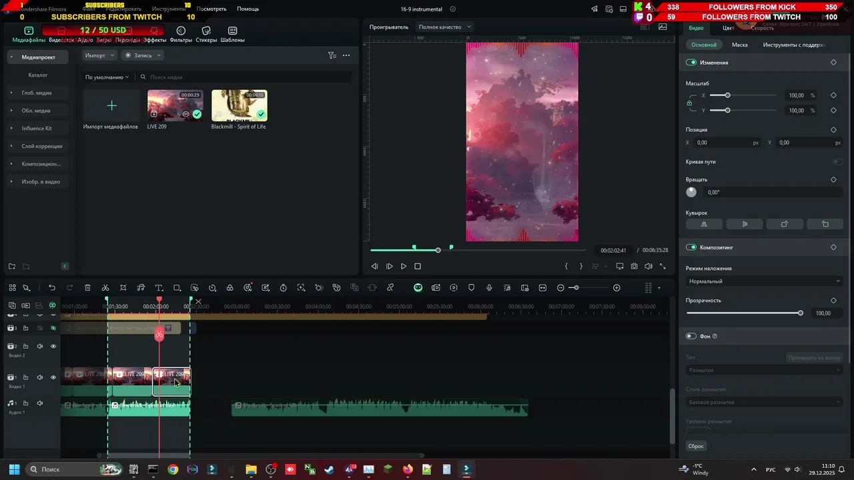The image size is (854, 480).
Task: Open the Помощь menu
Action: (x=248, y=9)
